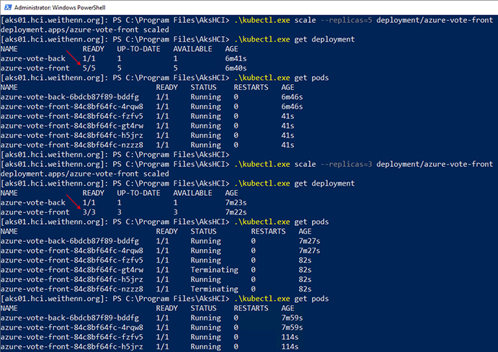Click the '3/3' READY value of azure-vote-front
The height and width of the screenshot is (352, 498).
point(89,212)
